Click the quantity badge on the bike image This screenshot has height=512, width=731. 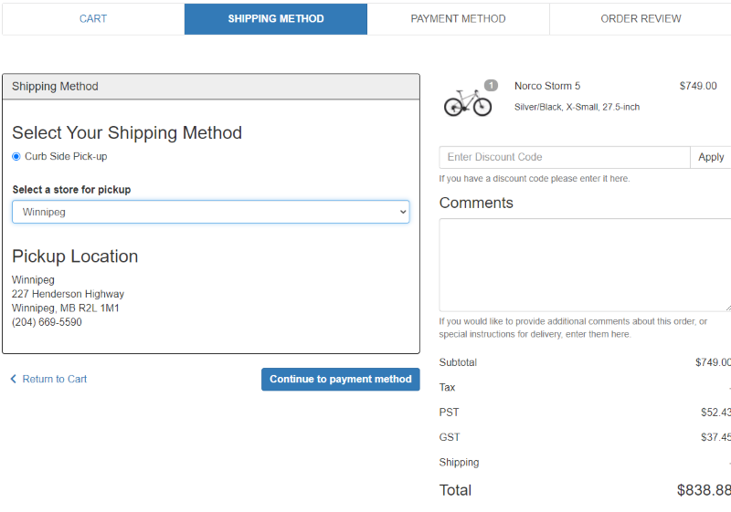[491, 86]
